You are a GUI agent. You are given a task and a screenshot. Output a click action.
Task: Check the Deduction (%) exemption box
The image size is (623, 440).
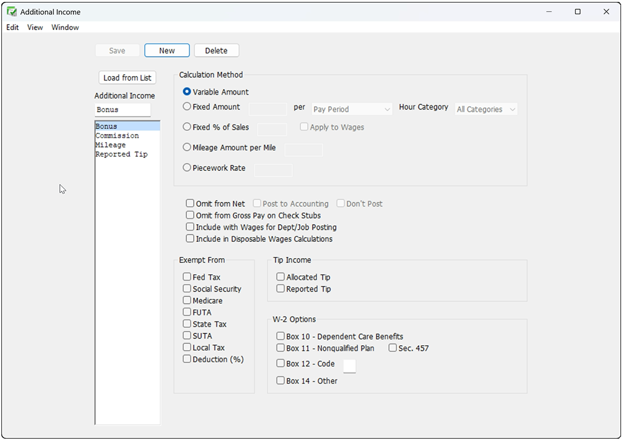187,358
